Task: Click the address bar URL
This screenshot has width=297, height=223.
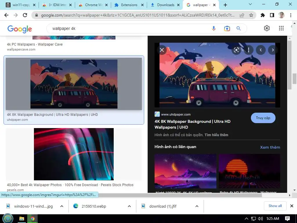Action: tap(137, 15)
